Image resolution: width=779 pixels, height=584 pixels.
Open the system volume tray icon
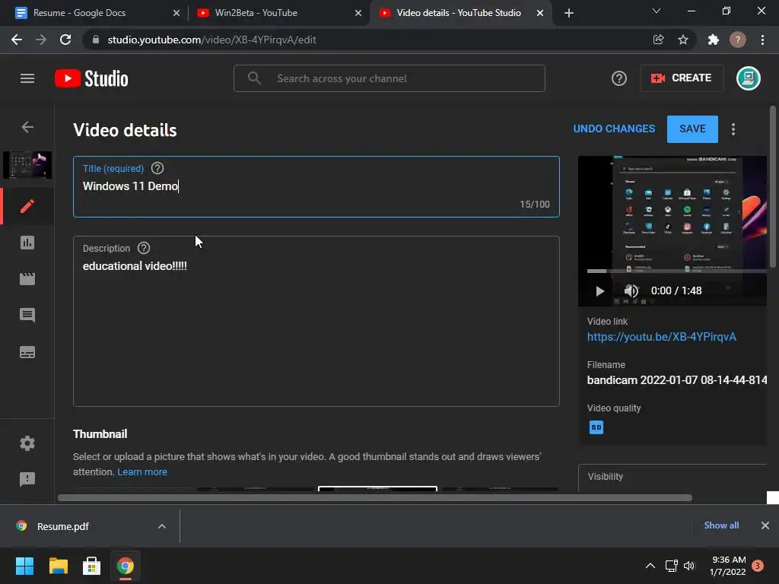(689, 566)
